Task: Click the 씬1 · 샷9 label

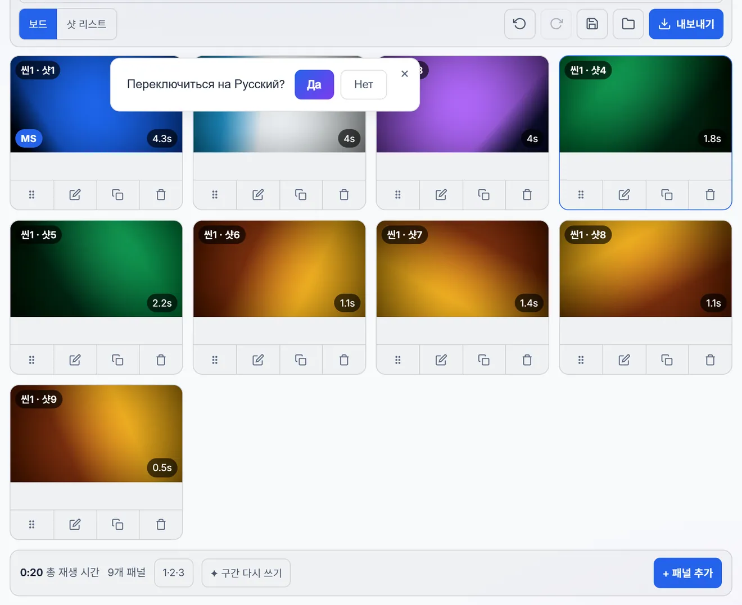Action: pos(39,399)
